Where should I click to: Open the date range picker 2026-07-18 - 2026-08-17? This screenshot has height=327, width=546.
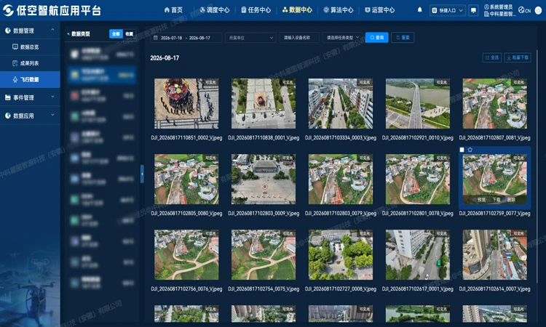[186, 38]
